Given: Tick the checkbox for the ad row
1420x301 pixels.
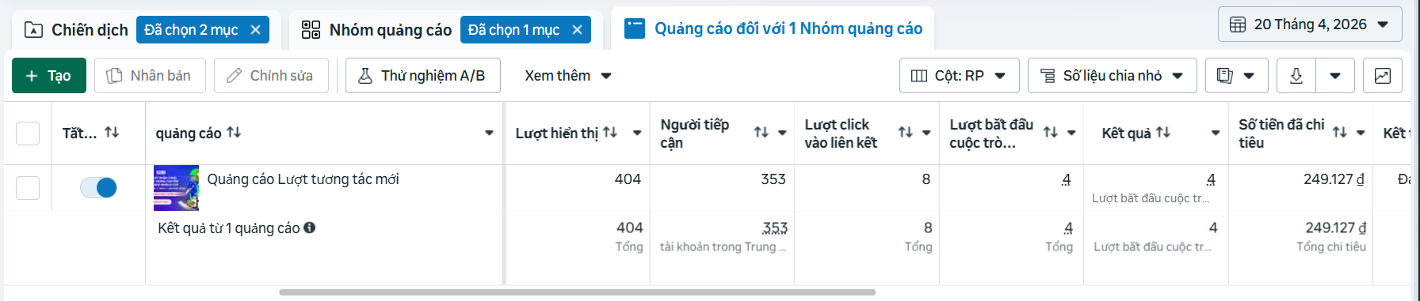Looking at the screenshot, I should pos(28,187).
